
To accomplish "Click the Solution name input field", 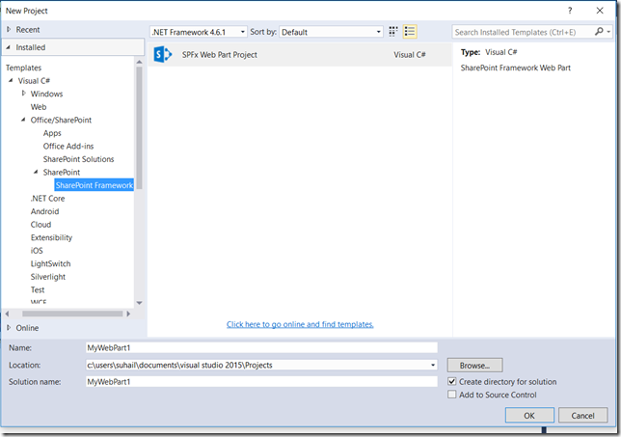I will [x=261, y=382].
